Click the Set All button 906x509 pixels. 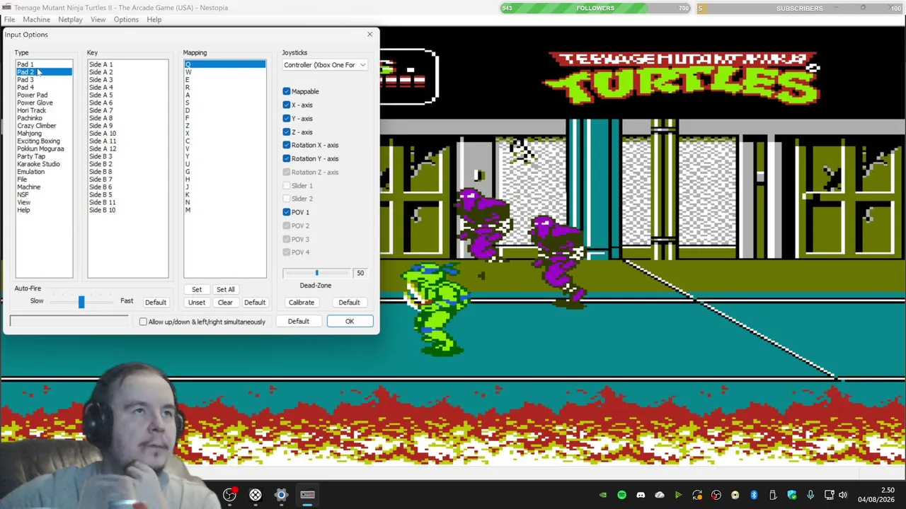(225, 289)
